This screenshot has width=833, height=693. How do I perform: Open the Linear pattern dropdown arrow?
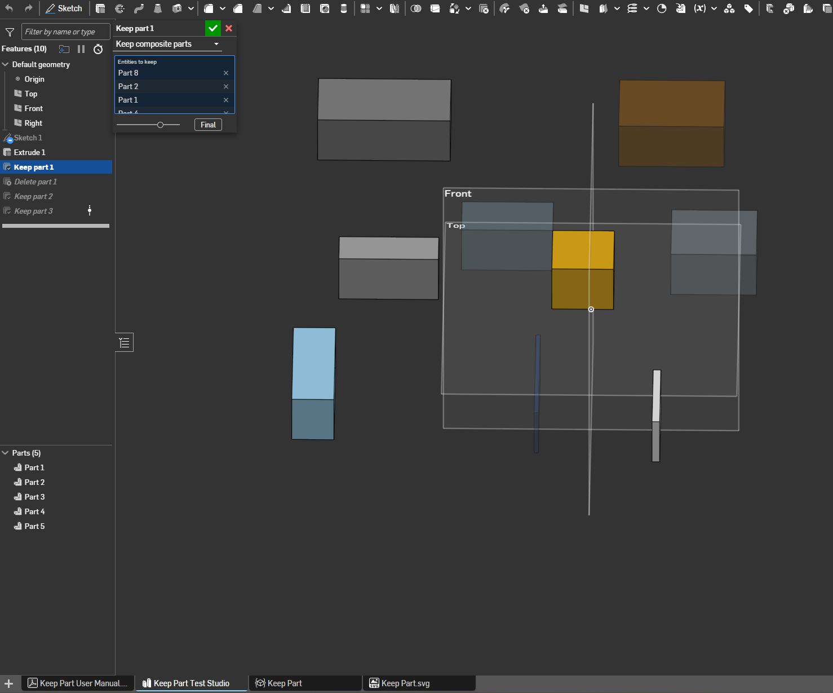click(379, 8)
